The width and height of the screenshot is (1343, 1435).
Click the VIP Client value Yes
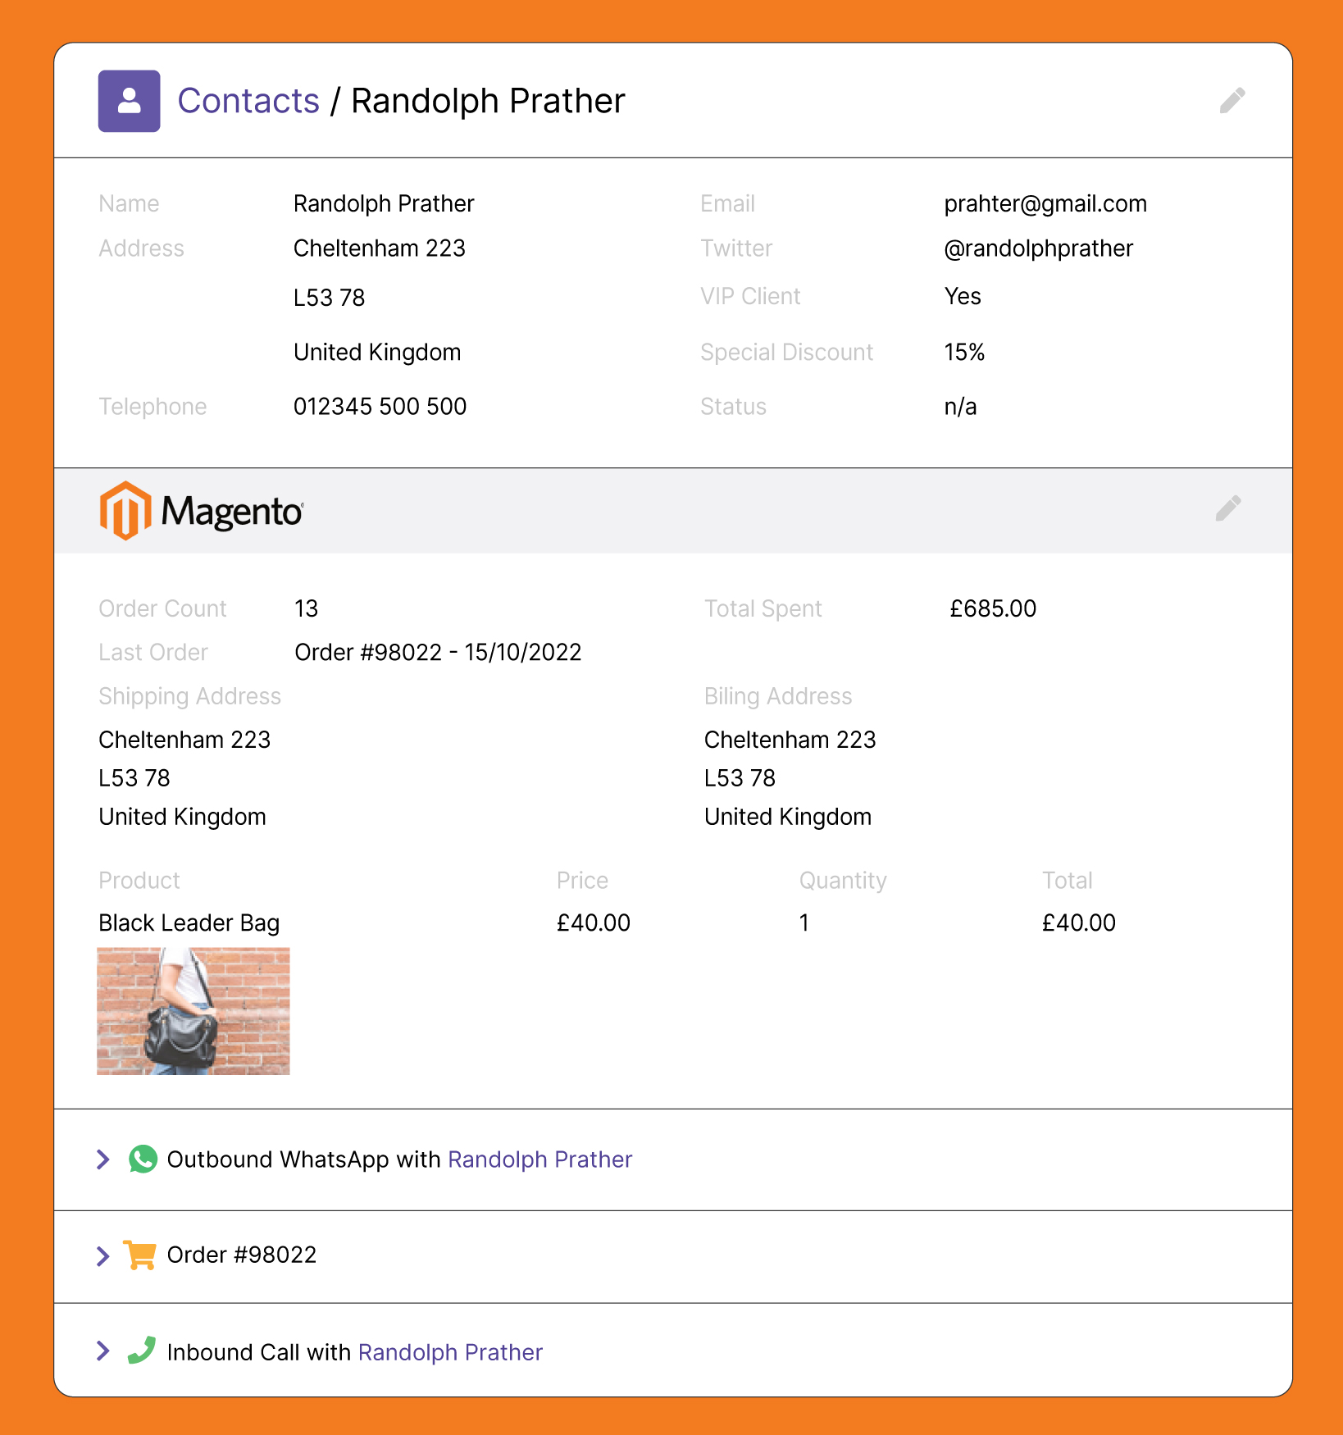tap(963, 296)
